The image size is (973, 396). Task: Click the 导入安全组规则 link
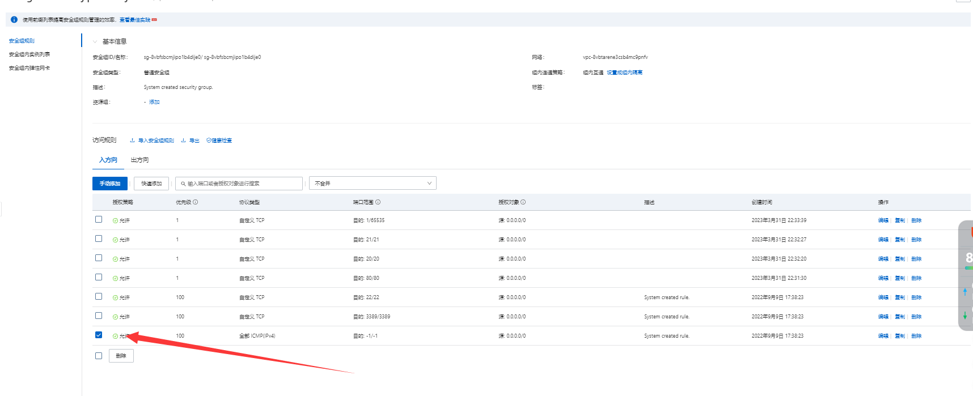(x=156, y=140)
